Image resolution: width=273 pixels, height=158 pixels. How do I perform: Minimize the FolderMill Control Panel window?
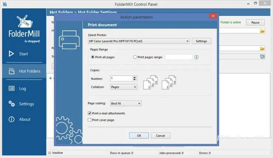coord(248,3)
